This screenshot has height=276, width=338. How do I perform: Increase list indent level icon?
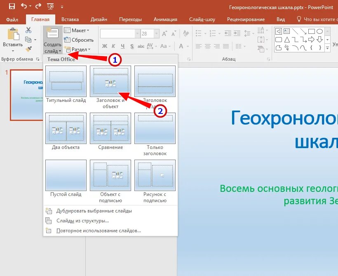click(237, 33)
